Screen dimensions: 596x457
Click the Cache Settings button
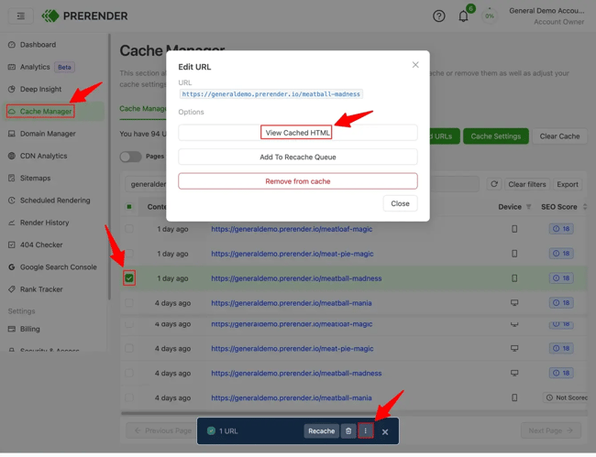point(496,136)
